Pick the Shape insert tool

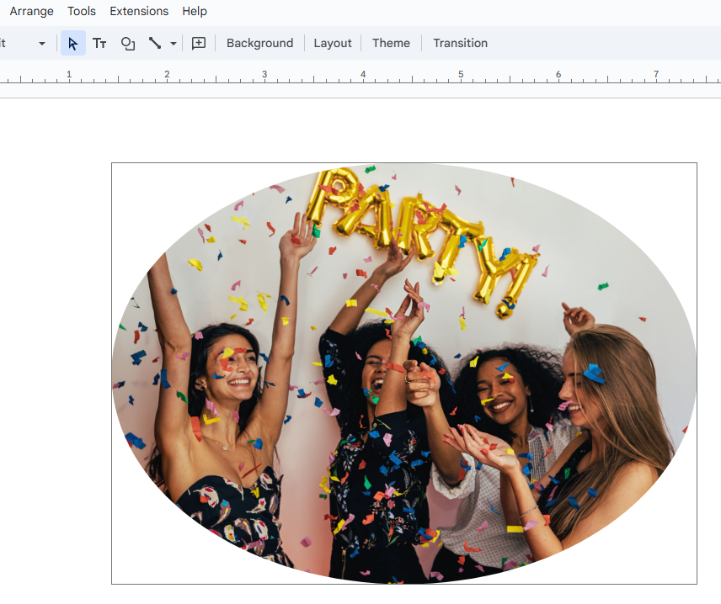coord(127,44)
